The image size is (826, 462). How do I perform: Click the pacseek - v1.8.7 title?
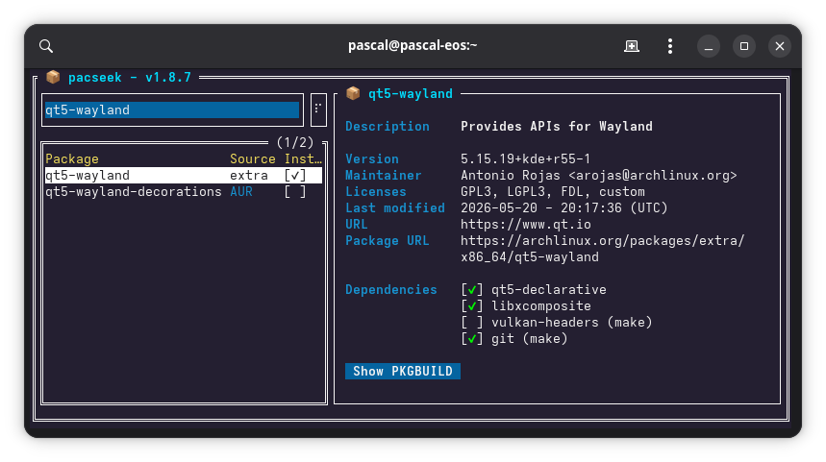[130, 78]
